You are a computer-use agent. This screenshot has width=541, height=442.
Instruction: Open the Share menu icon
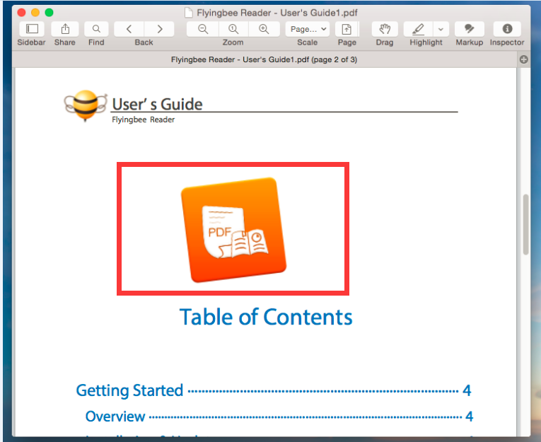65,29
